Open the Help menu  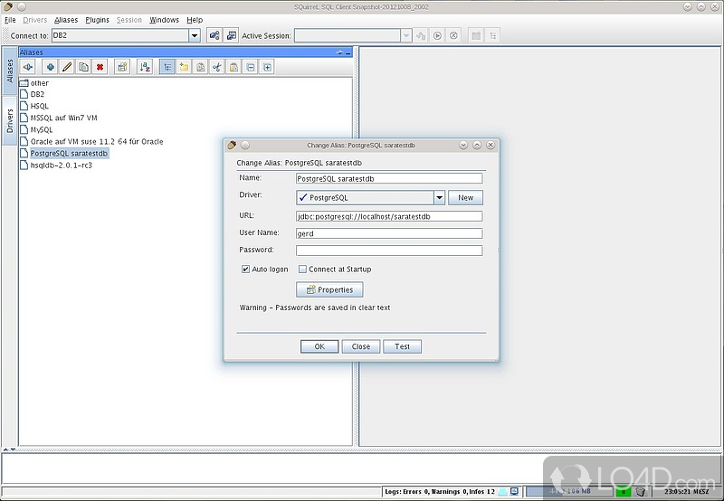(x=195, y=20)
